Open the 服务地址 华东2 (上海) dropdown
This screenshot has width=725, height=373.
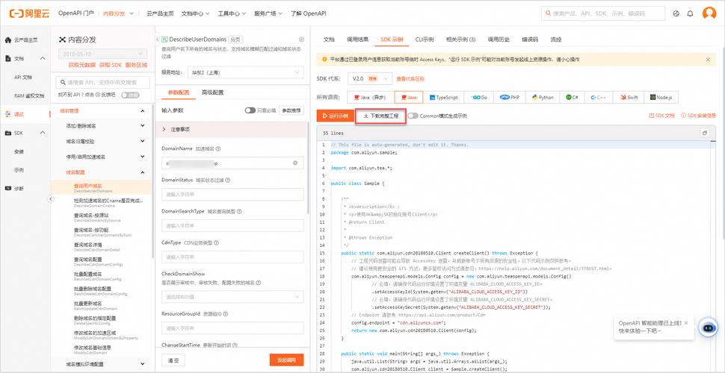245,72
